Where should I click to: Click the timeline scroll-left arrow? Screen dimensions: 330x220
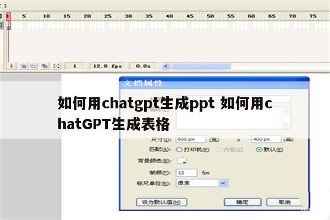[166, 67]
